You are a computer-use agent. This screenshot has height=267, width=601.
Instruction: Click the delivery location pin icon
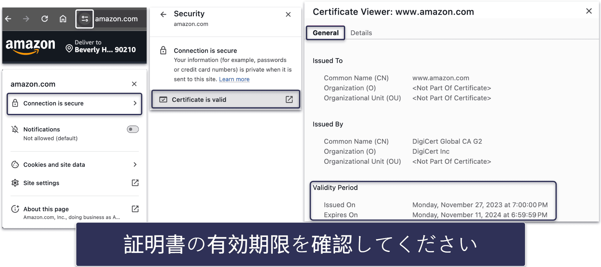[69, 49]
